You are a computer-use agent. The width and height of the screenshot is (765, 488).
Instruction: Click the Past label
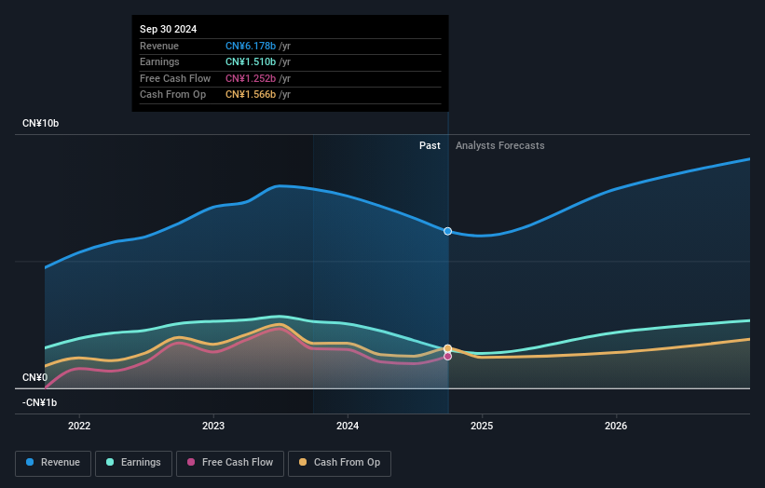[x=430, y=145]
